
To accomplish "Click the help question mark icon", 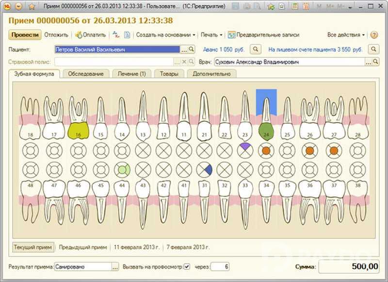I will click(x=374, y=35).
